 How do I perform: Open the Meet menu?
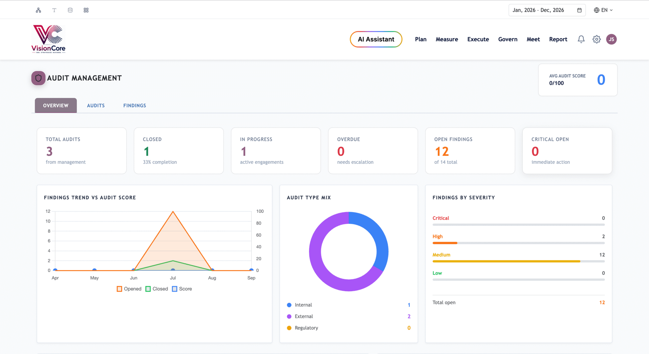(533, 39)
